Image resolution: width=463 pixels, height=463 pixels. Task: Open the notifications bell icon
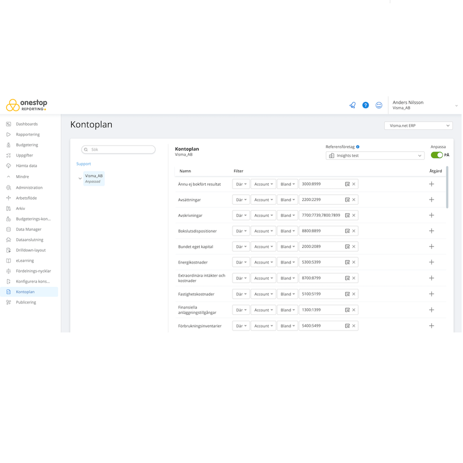tap(352, 105)
